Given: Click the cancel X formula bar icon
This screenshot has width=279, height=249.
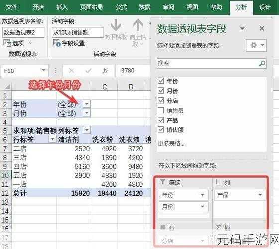Looking at the screenshot, I should click(x=71, y=71).
